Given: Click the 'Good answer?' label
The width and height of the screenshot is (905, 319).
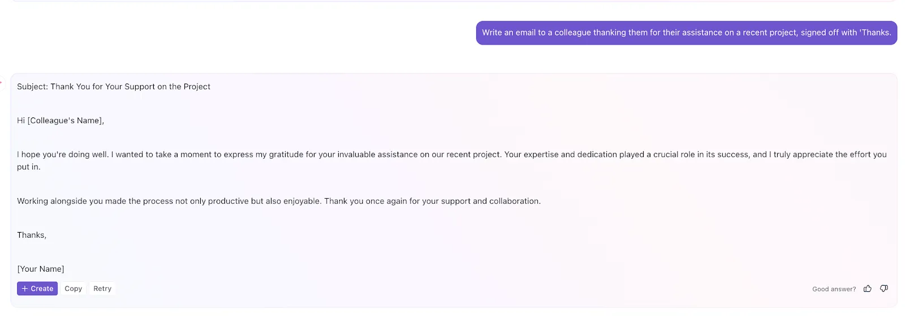Looking at the screenshot, I should pos(834,289).
